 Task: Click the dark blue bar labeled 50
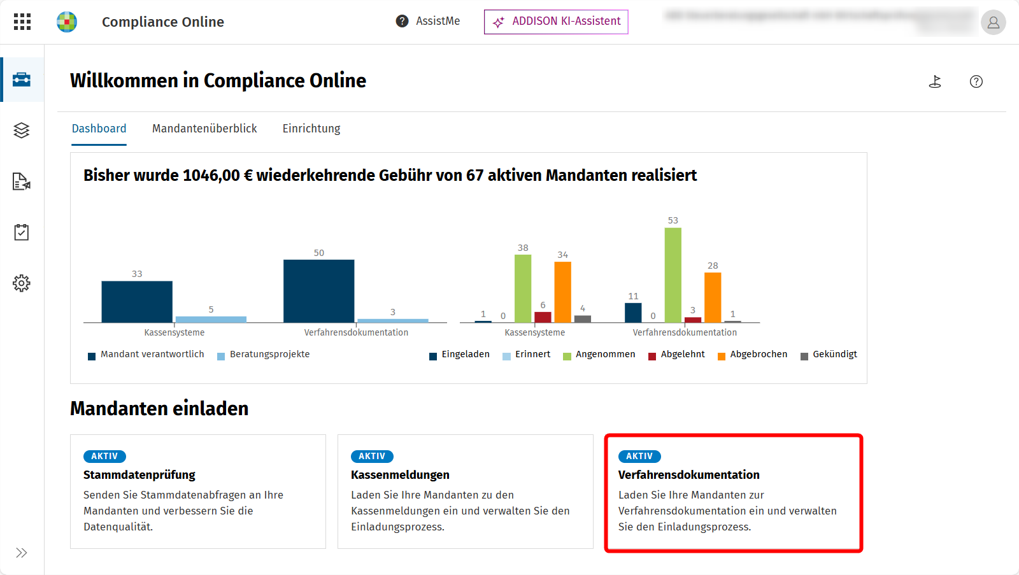pos(319,291)
